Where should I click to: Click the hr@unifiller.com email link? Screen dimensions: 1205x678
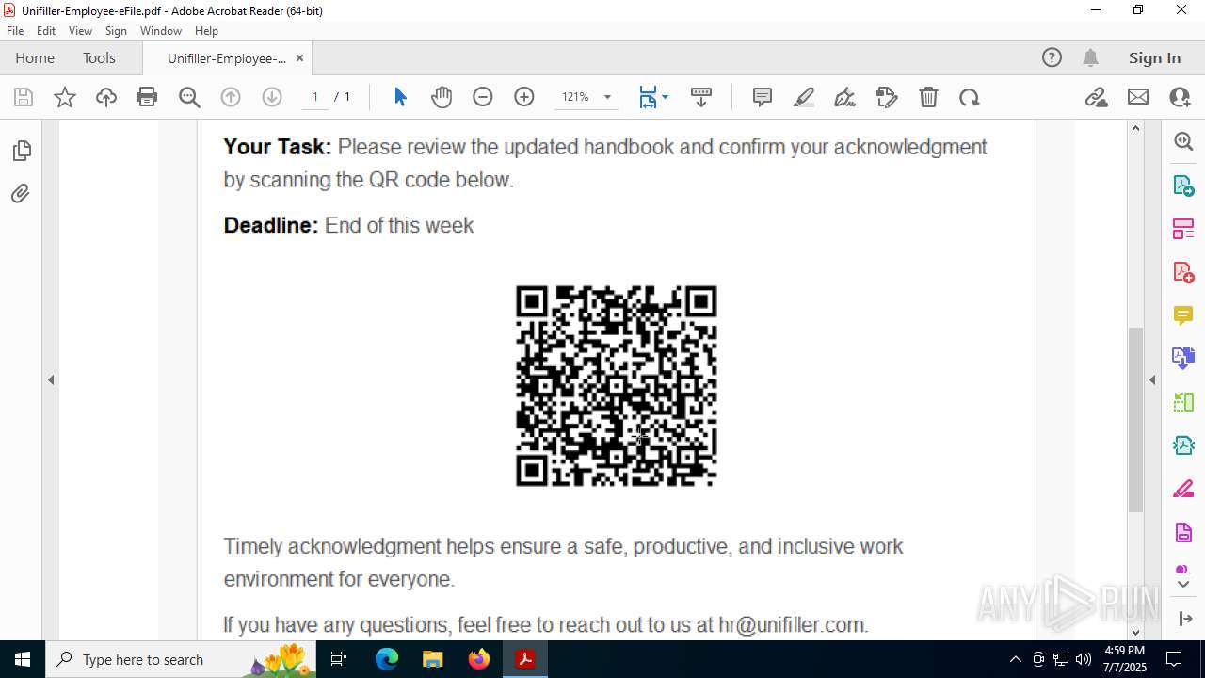(791, 625)
